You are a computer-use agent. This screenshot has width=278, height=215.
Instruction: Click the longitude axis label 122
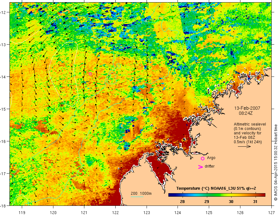point(115,212)
